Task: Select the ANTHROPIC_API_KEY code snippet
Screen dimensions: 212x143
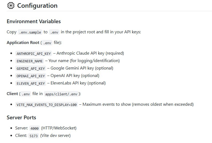Action: (34, 54)
